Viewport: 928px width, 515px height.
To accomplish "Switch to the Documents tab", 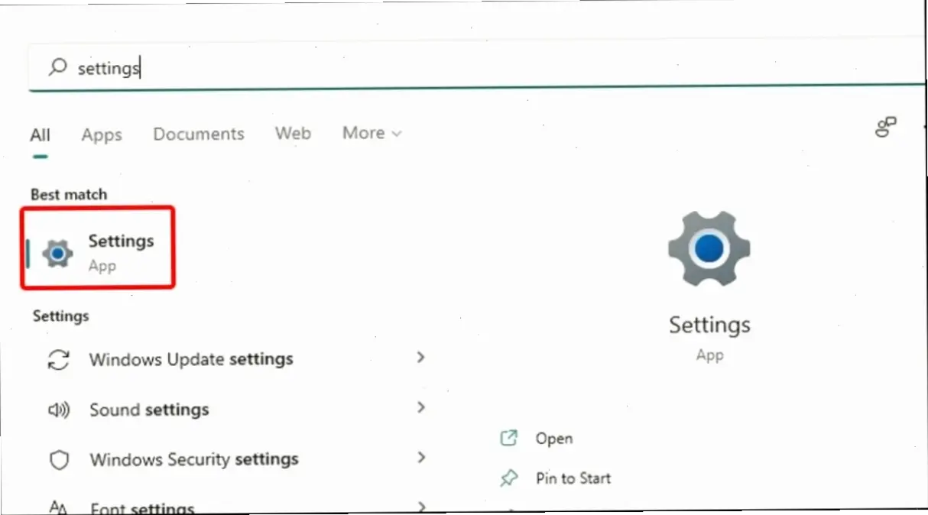I will click(x=199, y=134).
